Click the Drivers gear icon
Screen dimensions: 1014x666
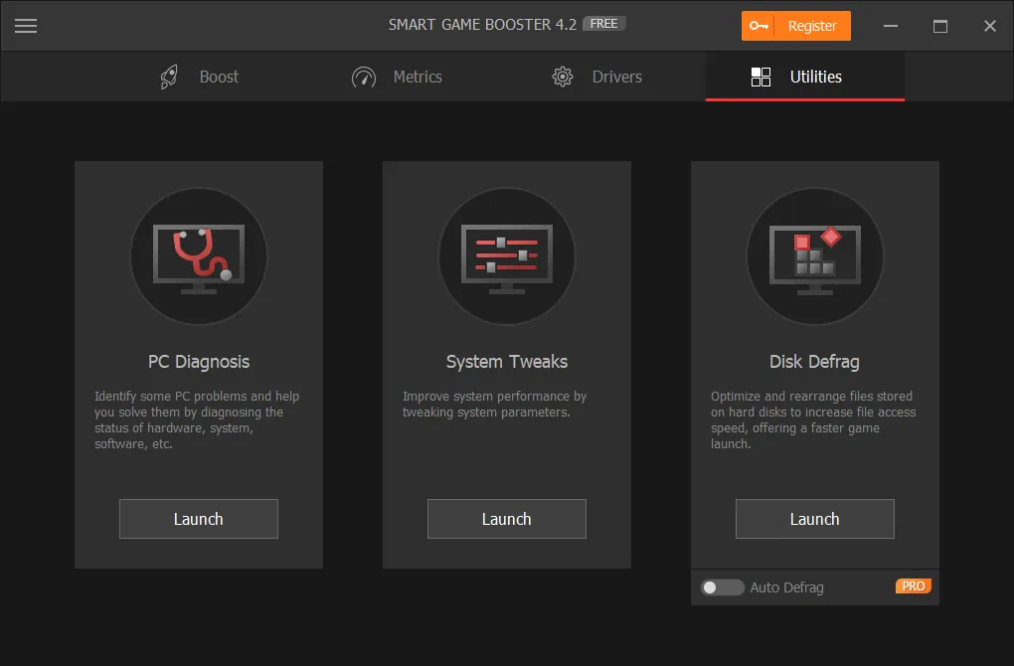tap(562, 76)
